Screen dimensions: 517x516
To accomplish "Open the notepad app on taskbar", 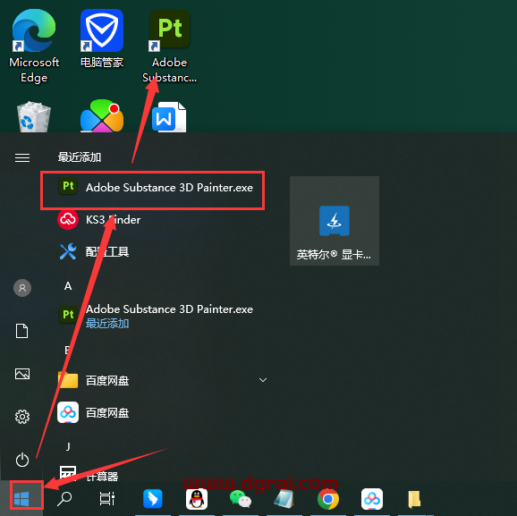I will click(x=284, y=498).
